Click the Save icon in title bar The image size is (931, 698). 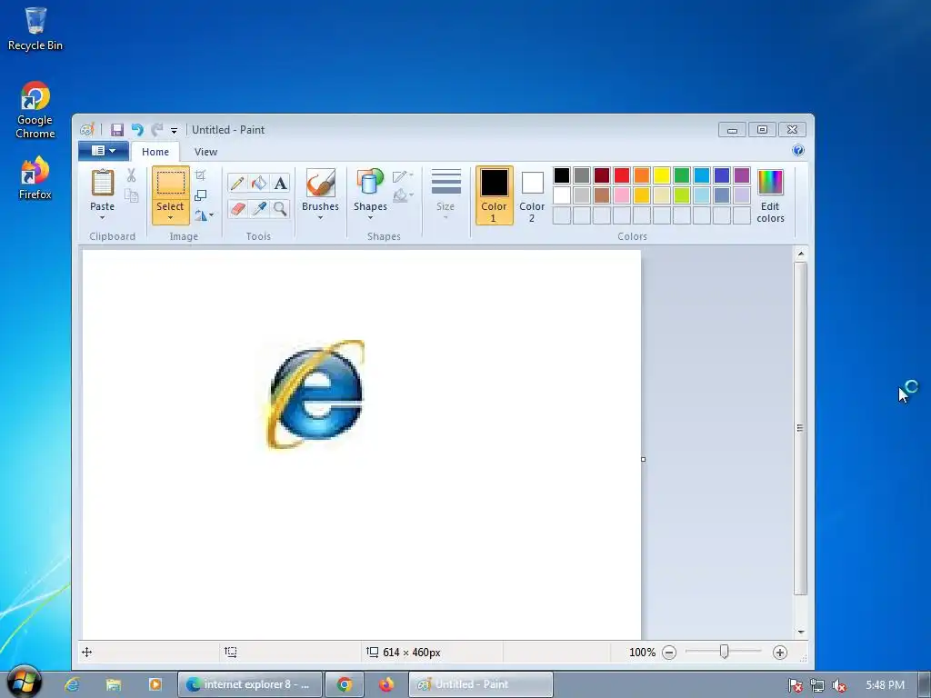coord(117,130)
